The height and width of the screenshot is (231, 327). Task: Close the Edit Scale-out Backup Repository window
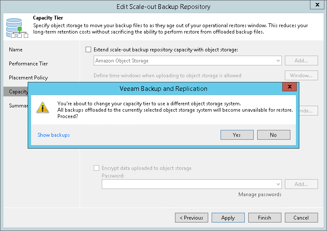pyautogui.click(x=317, y=5)
